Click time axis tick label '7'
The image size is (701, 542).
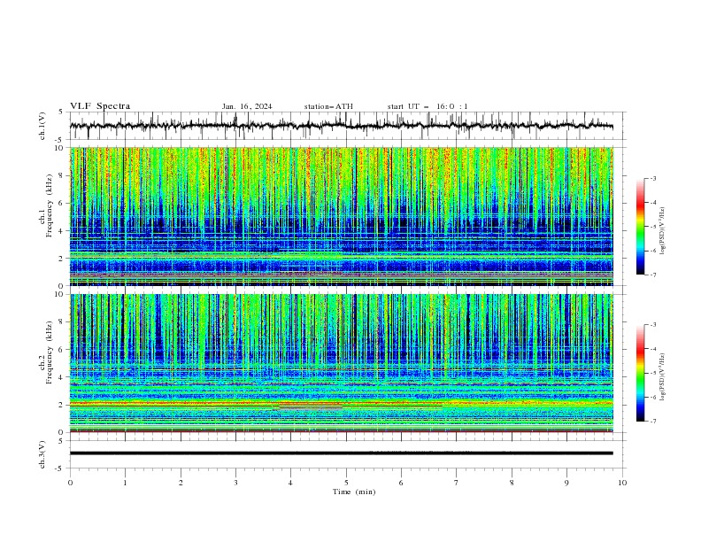point(457,483)
